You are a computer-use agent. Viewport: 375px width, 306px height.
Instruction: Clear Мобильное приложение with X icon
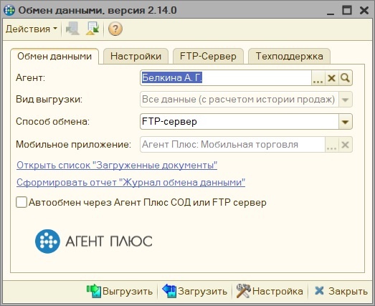pyautogui.click(x=345, y=145)
